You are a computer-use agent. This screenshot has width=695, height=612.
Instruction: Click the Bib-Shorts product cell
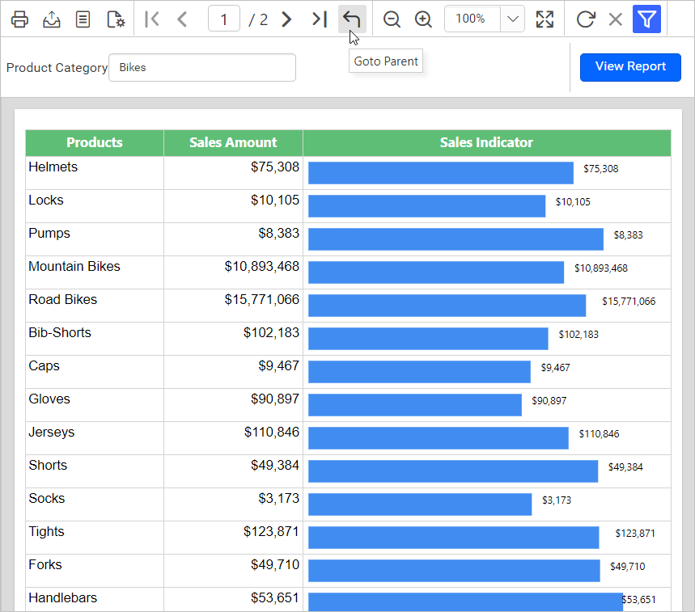click(95, 339)
